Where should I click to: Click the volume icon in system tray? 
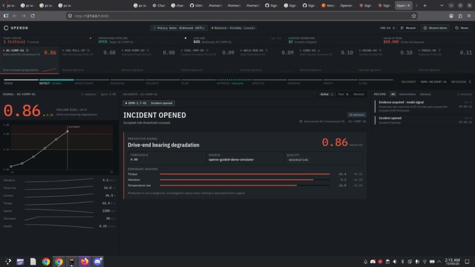pos(395,262)
